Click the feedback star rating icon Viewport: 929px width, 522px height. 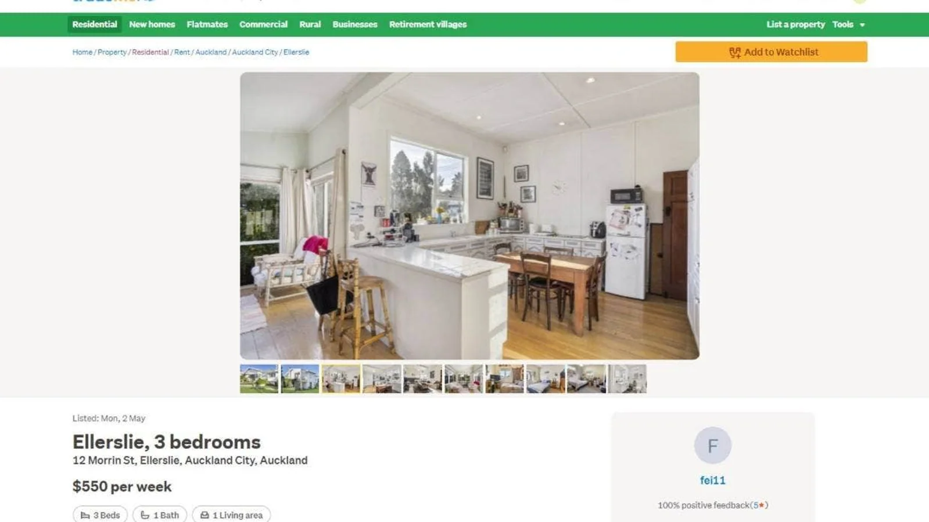click(762, 505)
